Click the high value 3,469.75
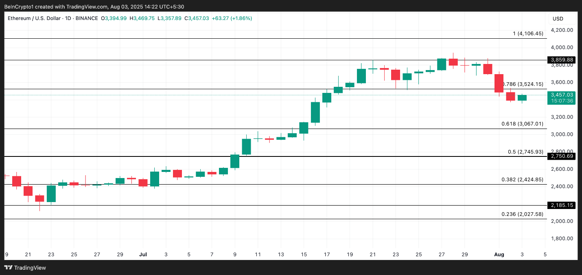 [x=144, y=18]
